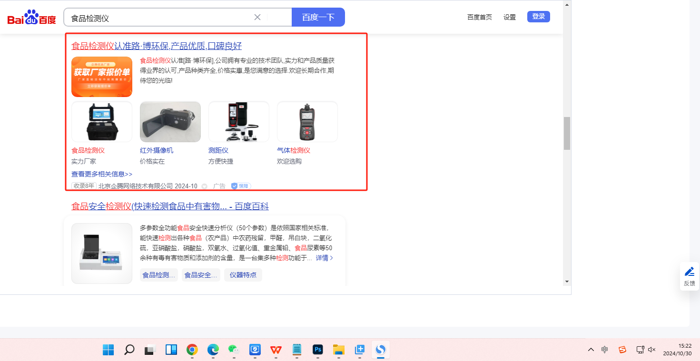The height and width of the screenshot is (361, 700).
Task: Open the 气体检测仪 product thumbnail
Action: (307, 122)
